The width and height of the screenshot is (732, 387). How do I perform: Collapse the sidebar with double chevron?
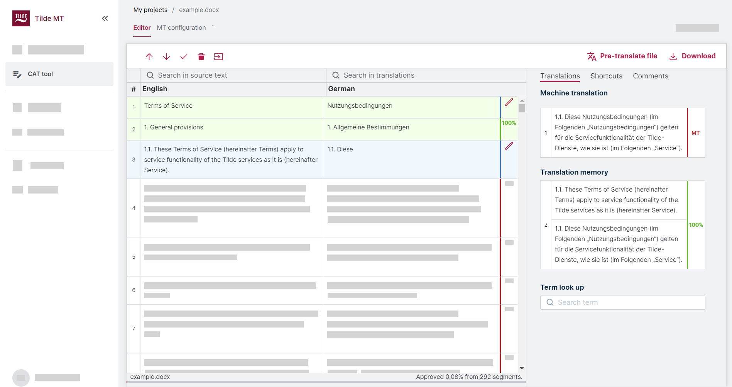105,18
